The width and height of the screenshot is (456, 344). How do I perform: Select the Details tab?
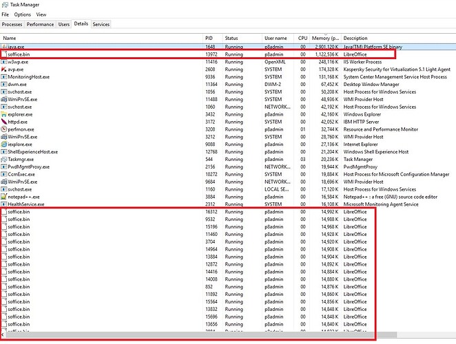(81, 24)
